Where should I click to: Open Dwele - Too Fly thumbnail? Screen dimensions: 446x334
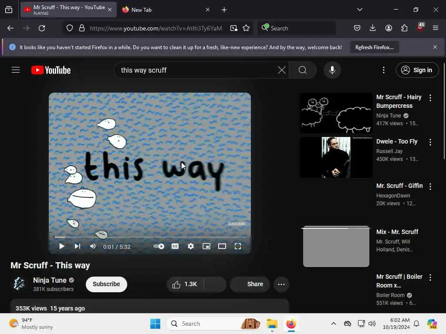(336, 157)
